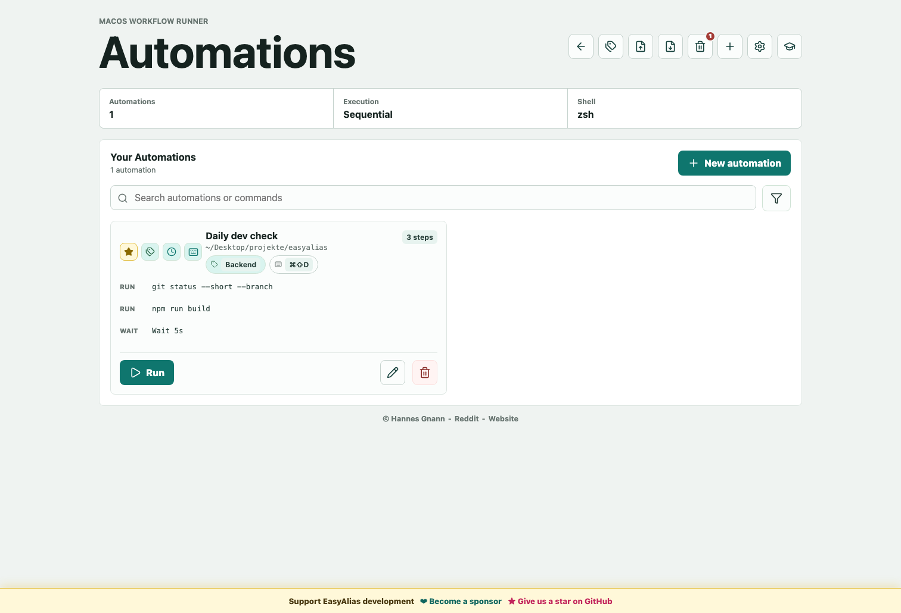Open the funnel filter beside the search box
901x613 pixels.
[x=776, y=198]
